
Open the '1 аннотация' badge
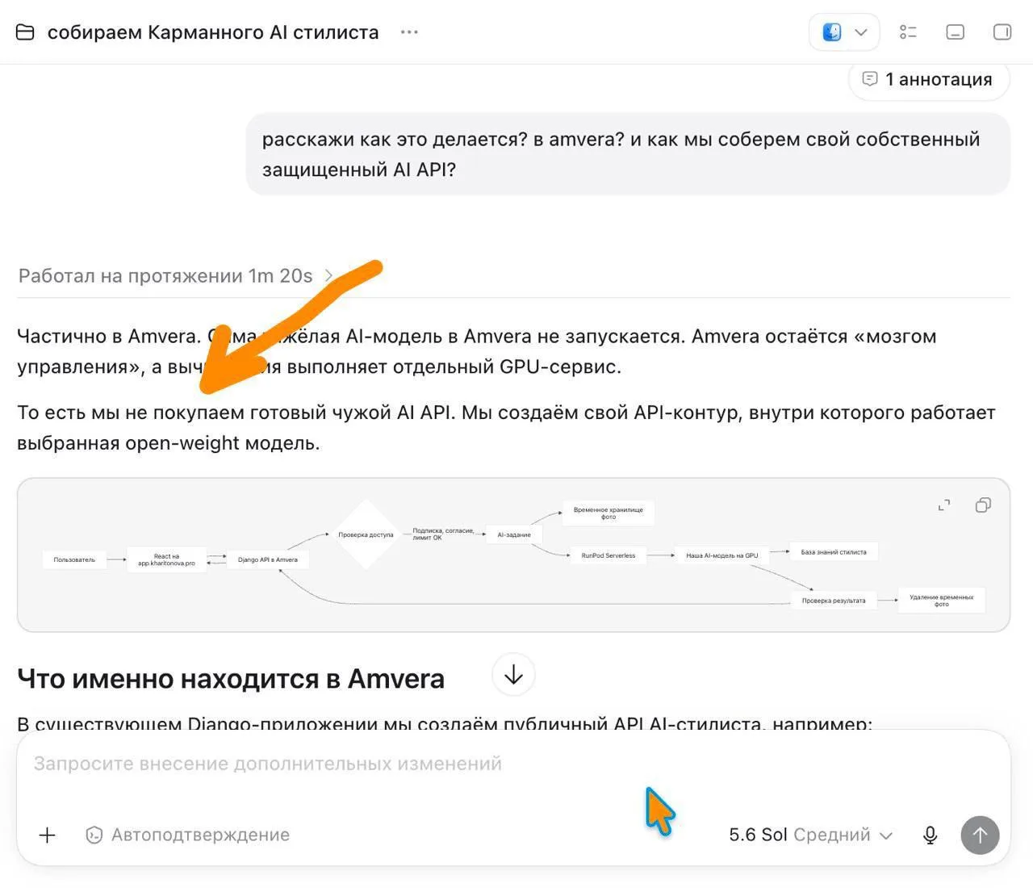(929, 79)
